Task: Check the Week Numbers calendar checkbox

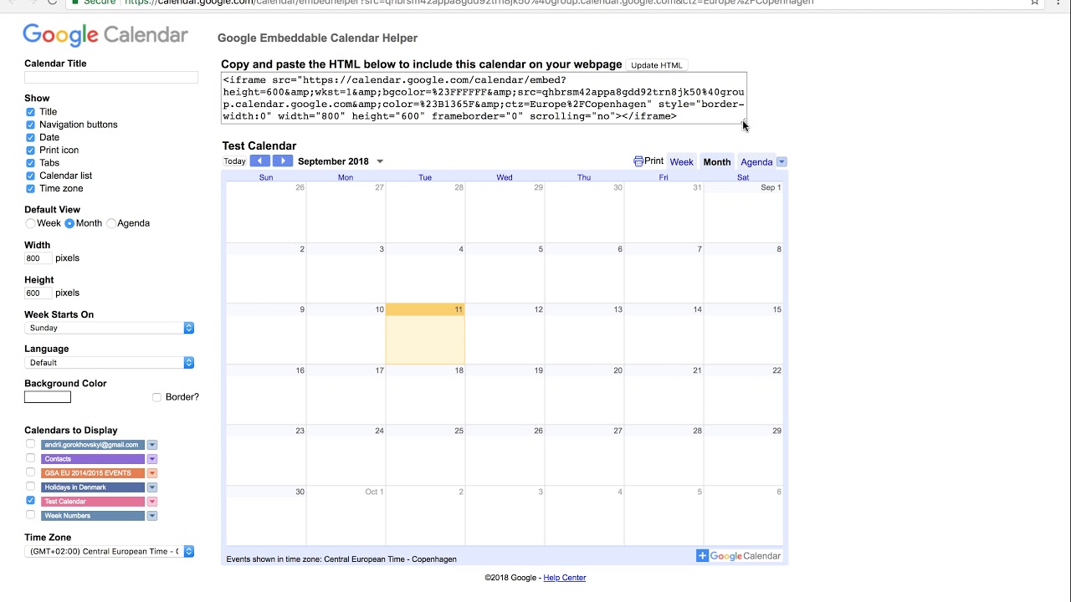Action: [30, 515]
